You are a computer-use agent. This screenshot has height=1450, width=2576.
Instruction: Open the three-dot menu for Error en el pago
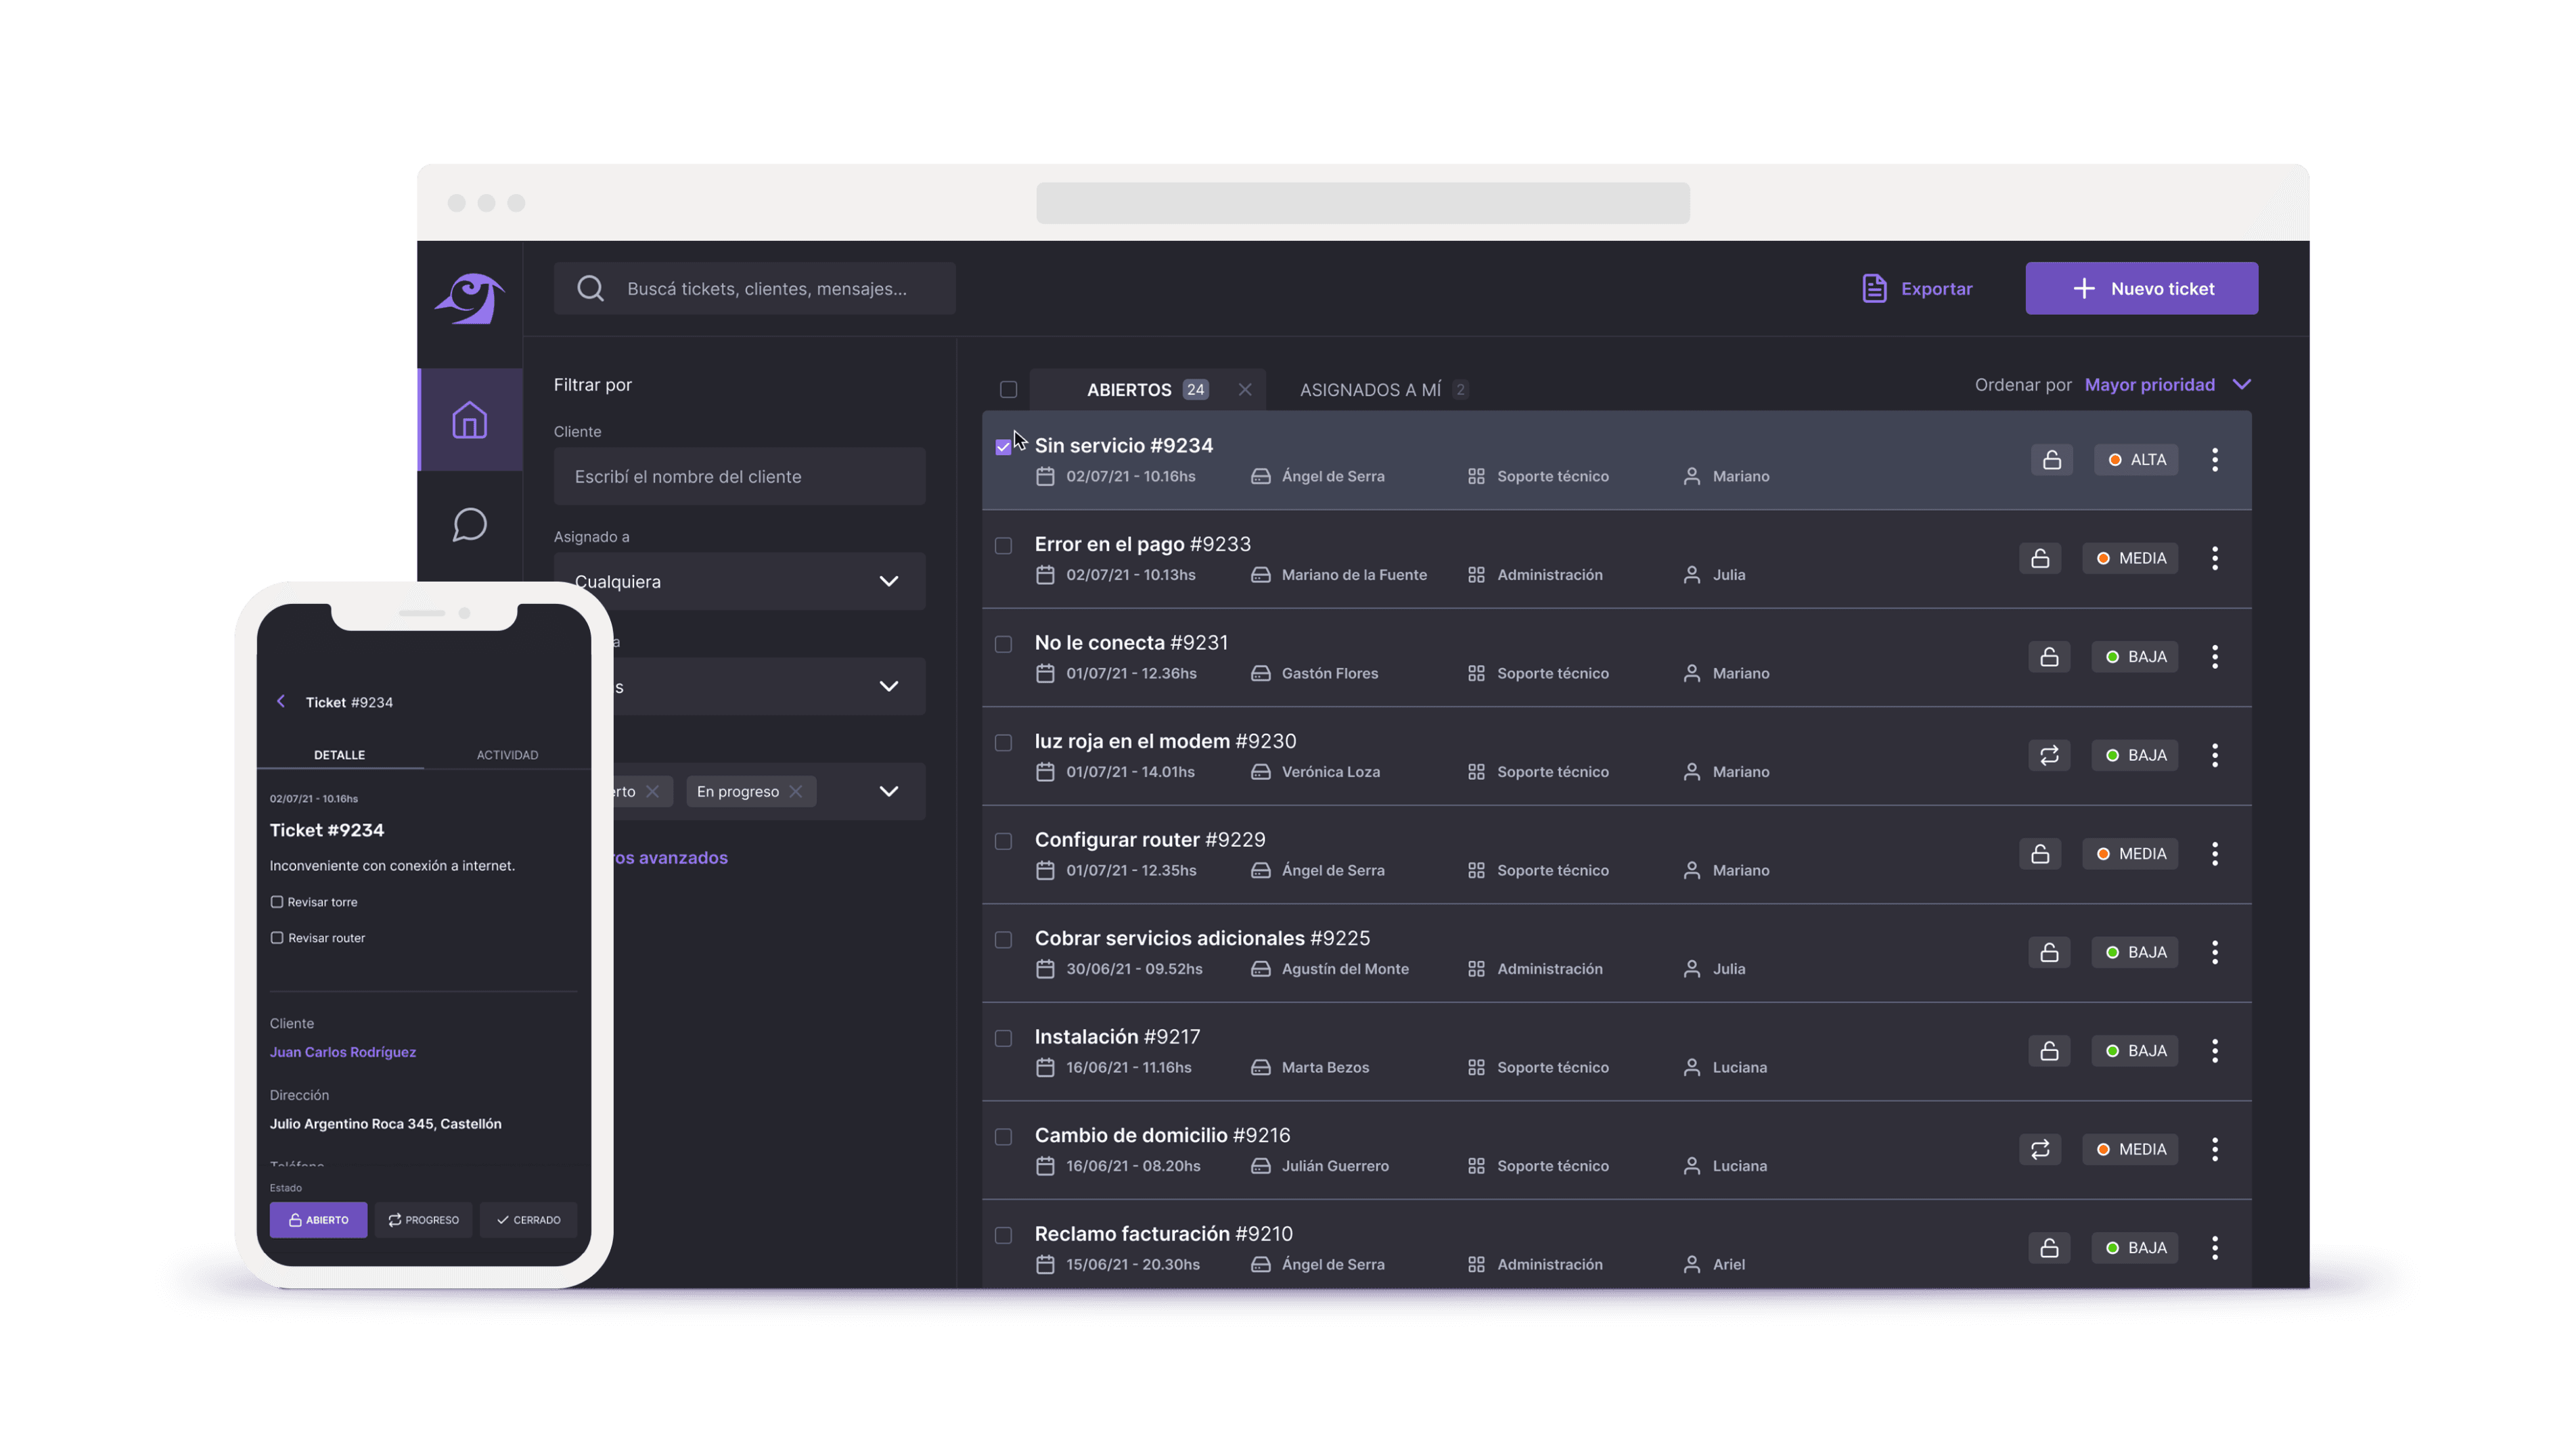(x=2215, y=558)
